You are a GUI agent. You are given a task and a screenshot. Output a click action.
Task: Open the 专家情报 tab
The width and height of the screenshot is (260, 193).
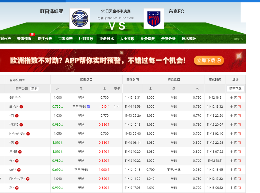24,39
